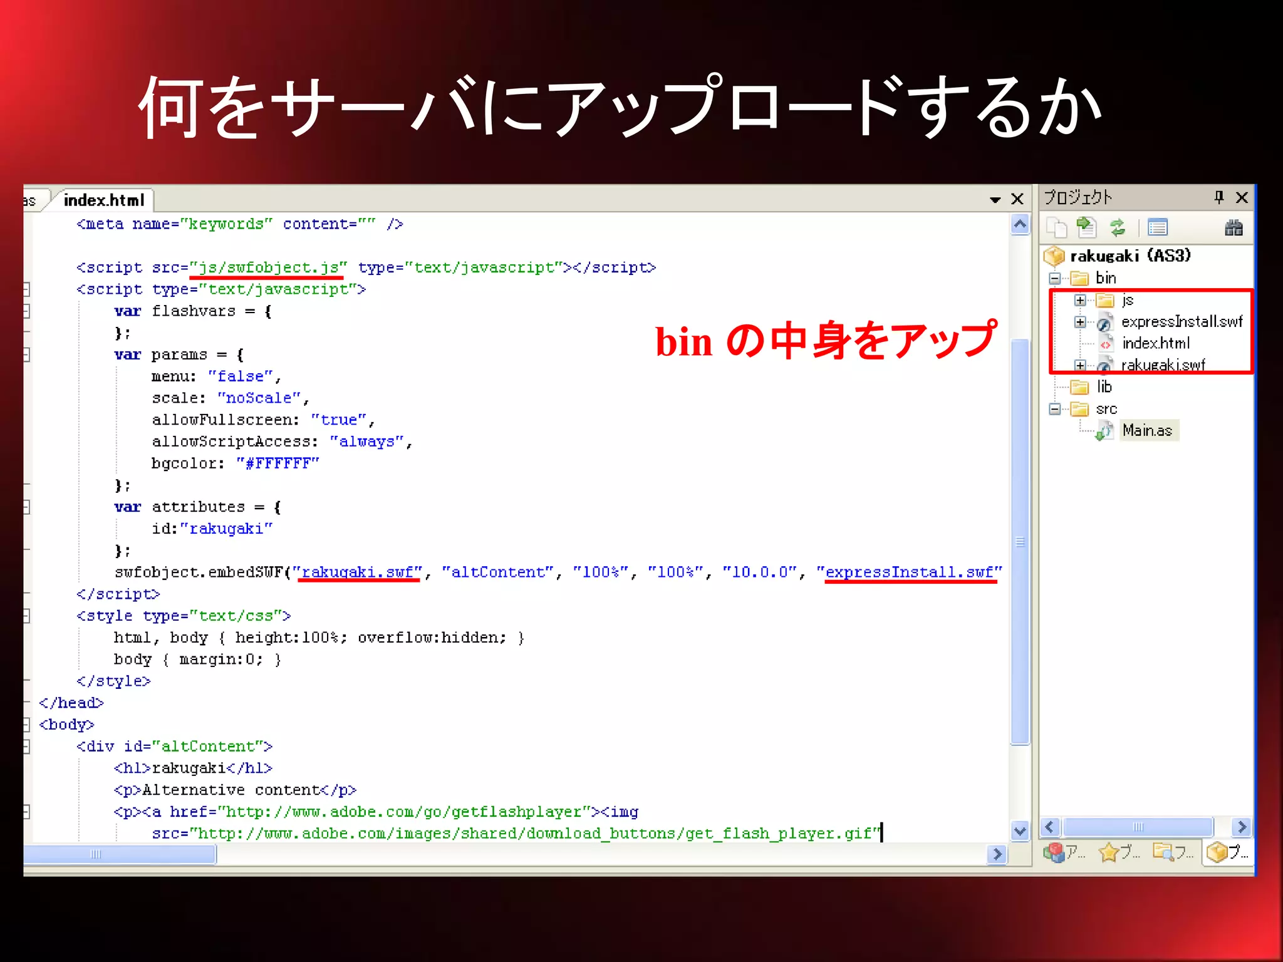The image size is (1283, 962).
Task: Click the lib folder label
Action: click(x=1104, y=387)
